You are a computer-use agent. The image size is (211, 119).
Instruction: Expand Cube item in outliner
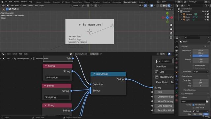181,17
